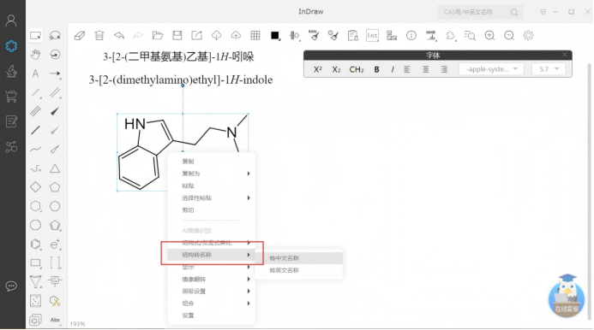Open the user account sidebar icon

[x=11, y=21]
